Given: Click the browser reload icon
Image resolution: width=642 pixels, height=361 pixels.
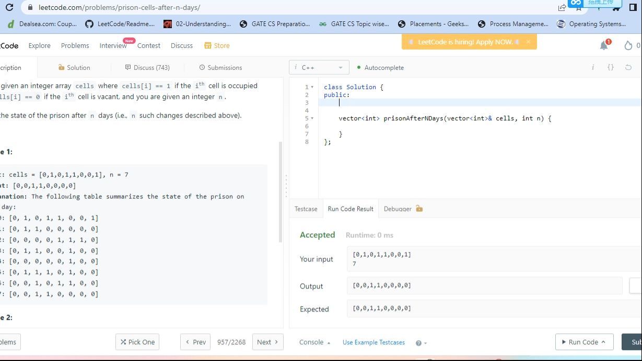Looking at the screenshot, I should pos(9,7).
